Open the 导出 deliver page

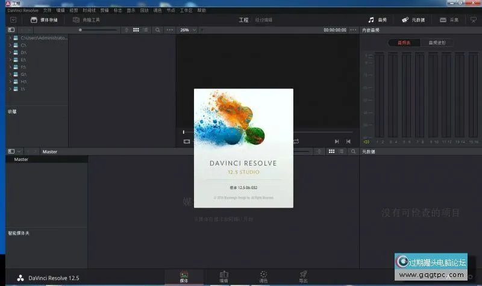tap(303, 277)
